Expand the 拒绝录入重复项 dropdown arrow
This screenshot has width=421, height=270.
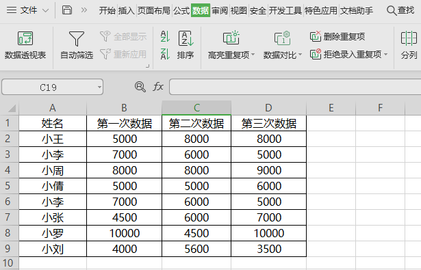click(386, 55)
